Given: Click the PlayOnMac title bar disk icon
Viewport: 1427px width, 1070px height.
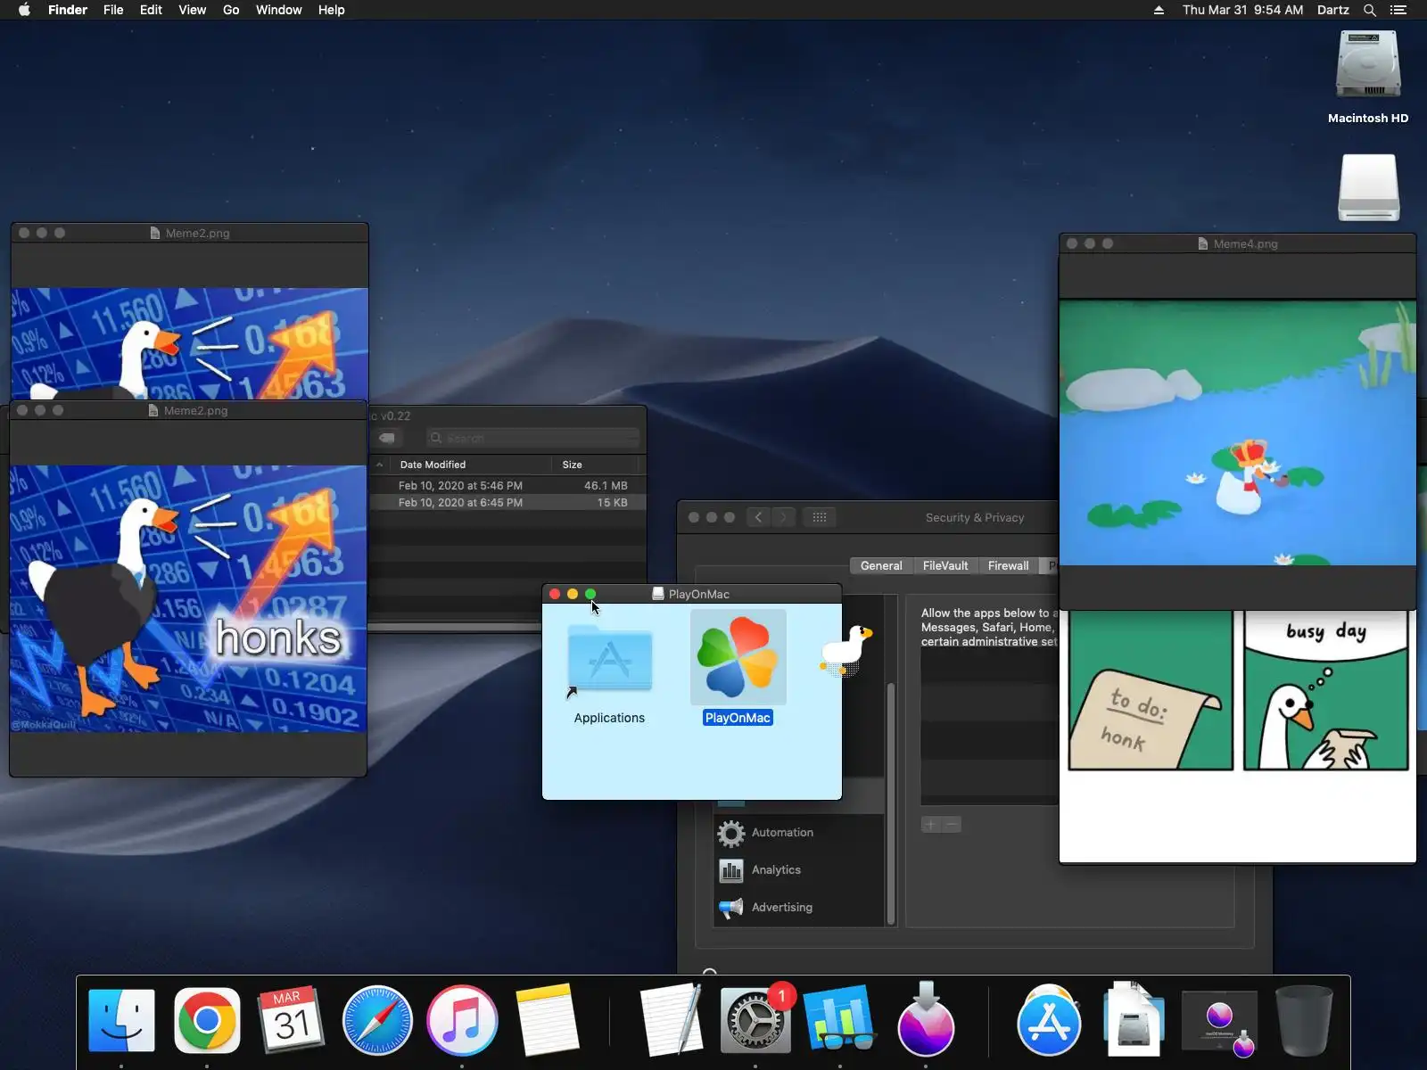Looking at the screenshot, I should click(658, 594).
